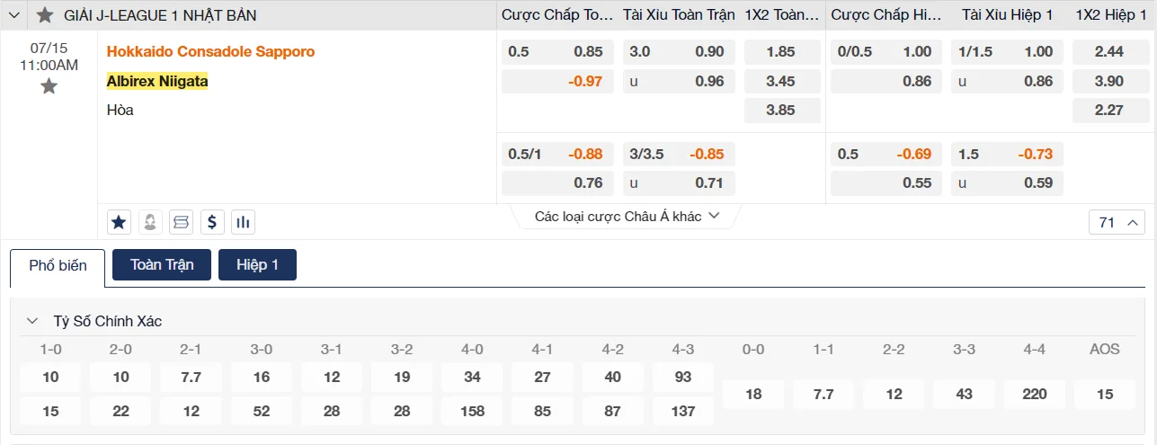Screen dimensions: 1157x445
Task: Open the Toàn Trận tab
Action: point(162,265)
